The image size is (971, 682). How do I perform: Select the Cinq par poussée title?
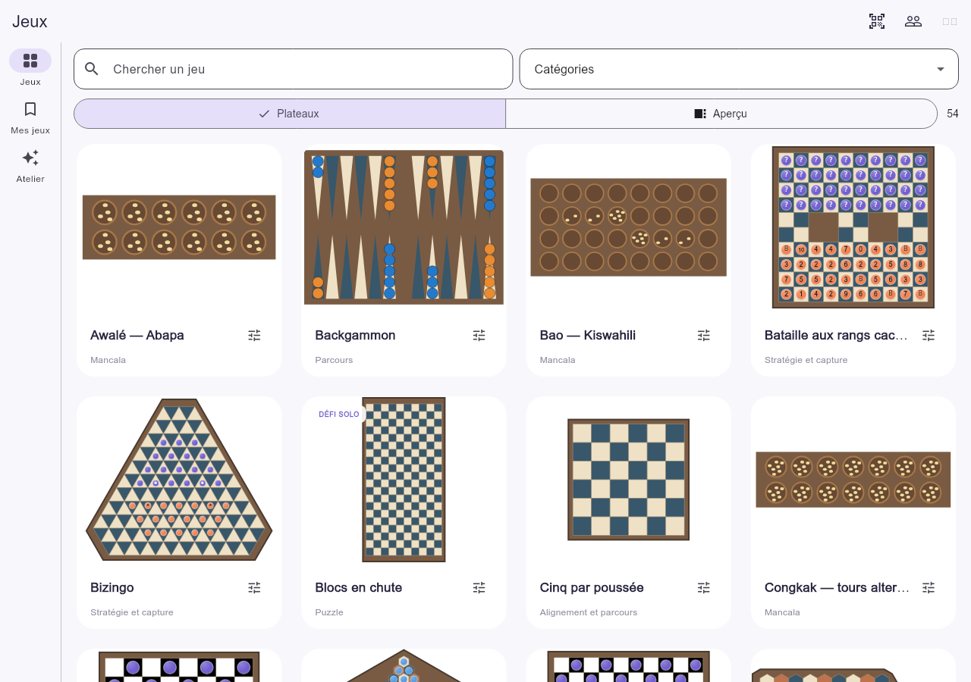point(592,587)
